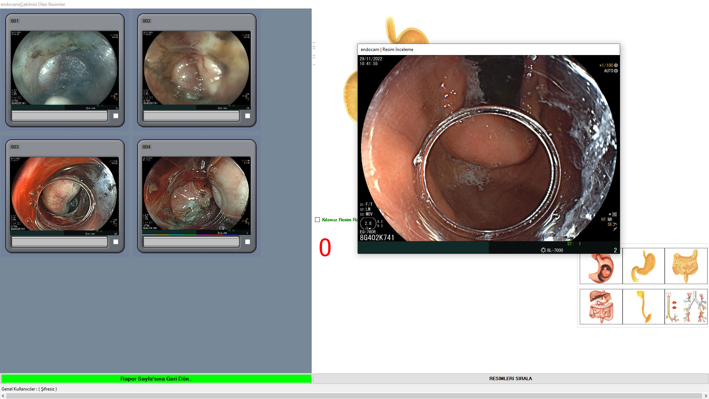Select the trachea and bronchial tree diagram
Screen dimensions: 709x399
pyautogui.click(x=686, y=307)
